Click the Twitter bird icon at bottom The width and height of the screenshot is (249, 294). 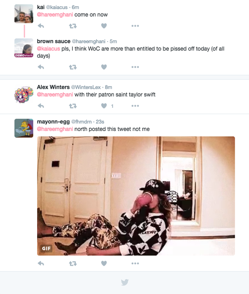[x=124, y=283]
